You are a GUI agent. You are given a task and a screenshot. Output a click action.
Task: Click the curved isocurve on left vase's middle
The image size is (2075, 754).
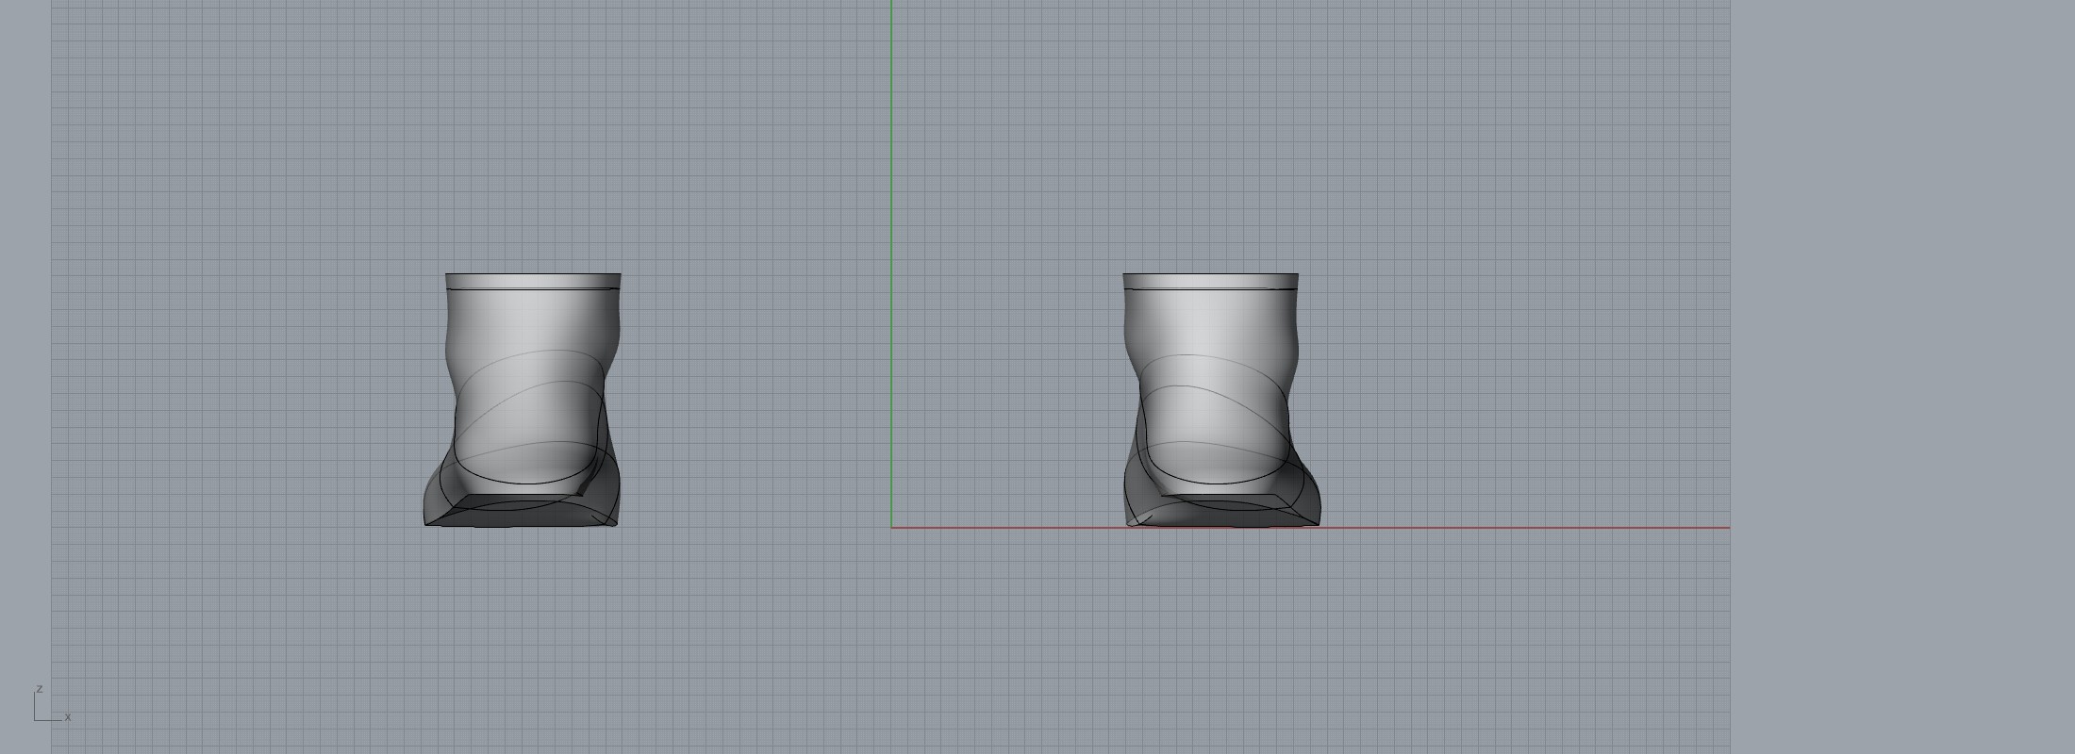(528, 384)
